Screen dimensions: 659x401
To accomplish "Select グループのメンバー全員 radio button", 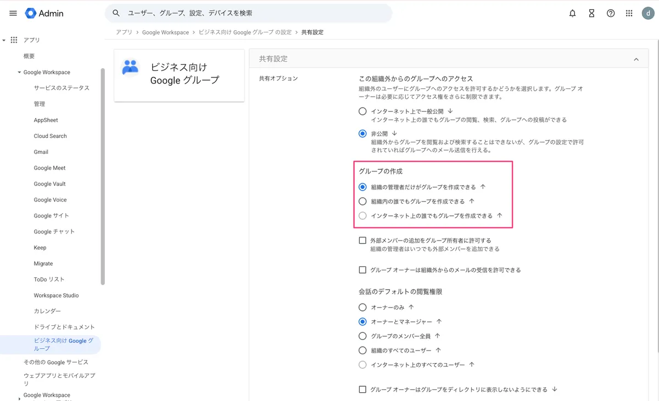I will pyautogui.click(x=362, y=336).
